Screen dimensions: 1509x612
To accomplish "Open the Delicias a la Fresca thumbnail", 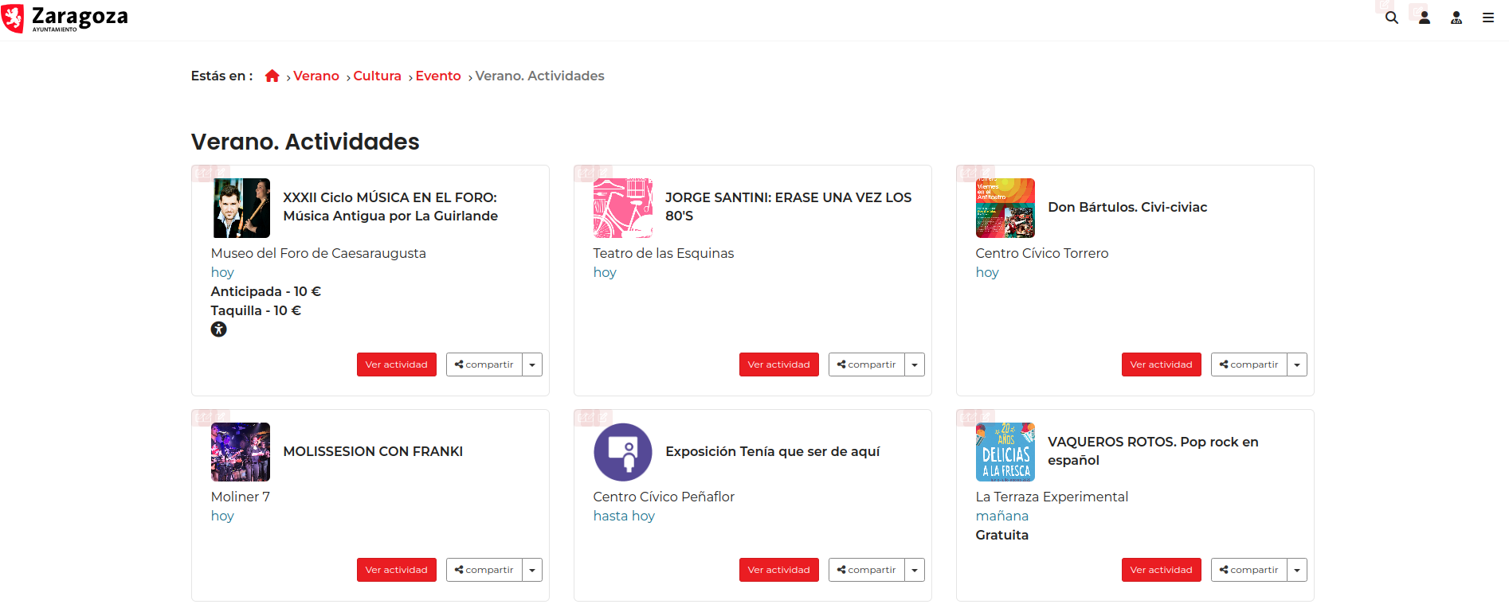I will (x=1005, y=452).
